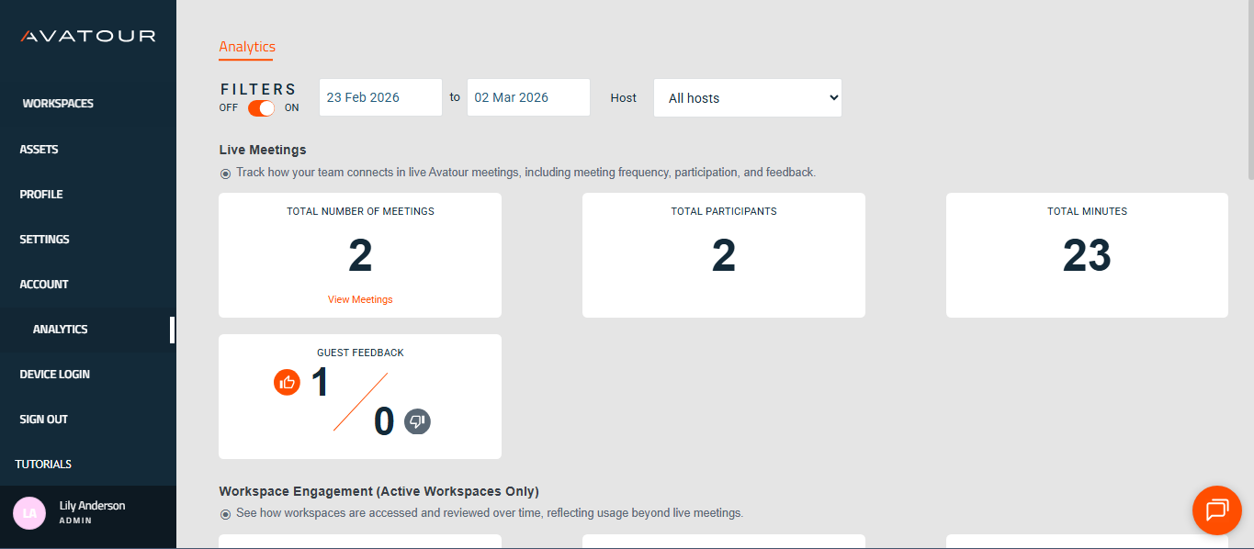Toggle the Filters switch
The image size is (1254, 549).
point(260,107)
